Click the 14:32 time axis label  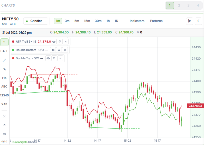(67, 141)
